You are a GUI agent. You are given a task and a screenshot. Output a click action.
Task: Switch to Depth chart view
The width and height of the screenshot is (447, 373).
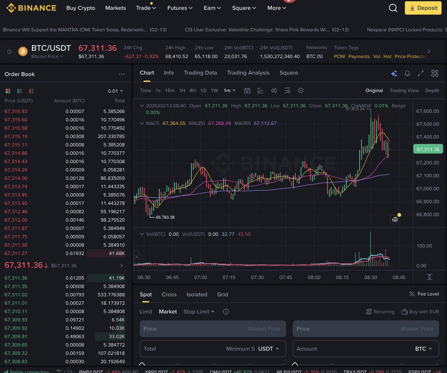pyautogui.click(x=432, y=91)
